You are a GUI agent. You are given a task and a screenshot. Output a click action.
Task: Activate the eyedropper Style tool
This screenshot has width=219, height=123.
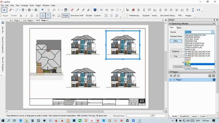(x=78, y=10)
